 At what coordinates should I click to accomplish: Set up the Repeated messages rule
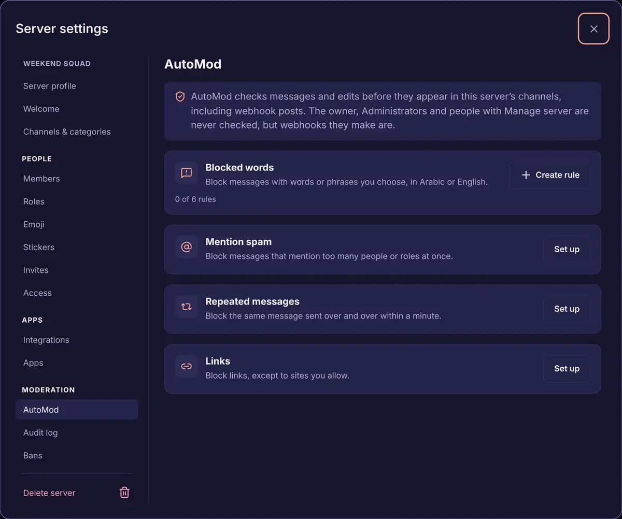(x=567, y=309)
